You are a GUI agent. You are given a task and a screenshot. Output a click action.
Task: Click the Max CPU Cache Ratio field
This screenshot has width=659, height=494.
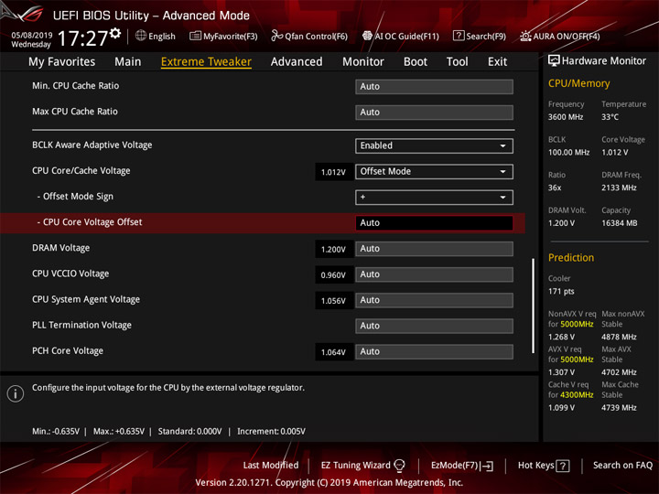click(434, 113)
